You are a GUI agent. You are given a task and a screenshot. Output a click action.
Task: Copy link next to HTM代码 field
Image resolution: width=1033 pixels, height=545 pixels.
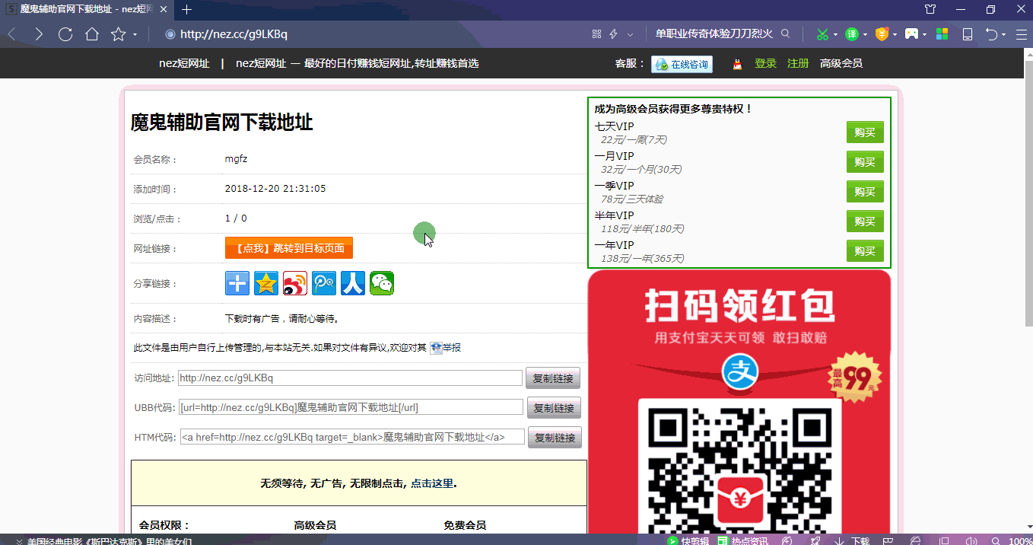point(555,438)
